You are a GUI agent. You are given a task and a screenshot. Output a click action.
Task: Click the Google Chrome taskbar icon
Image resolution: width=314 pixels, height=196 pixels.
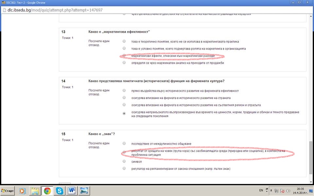coord(47,191)
